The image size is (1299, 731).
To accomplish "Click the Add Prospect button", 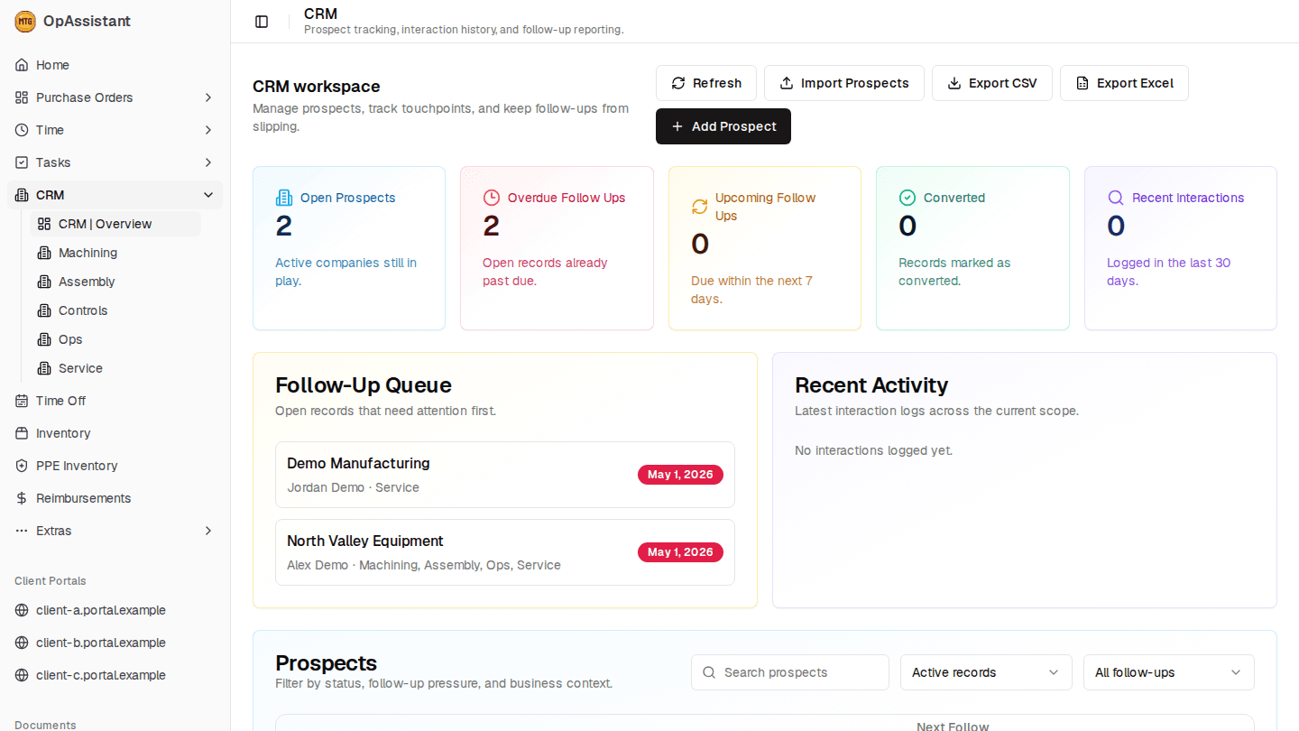I will pos(723,126).
